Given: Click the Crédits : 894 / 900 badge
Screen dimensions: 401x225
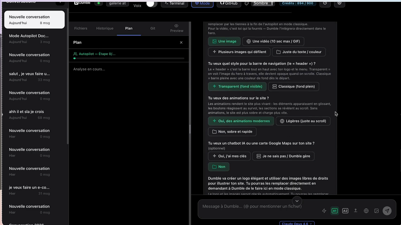Looking at the screenshot, I should (x=298, y=3).
